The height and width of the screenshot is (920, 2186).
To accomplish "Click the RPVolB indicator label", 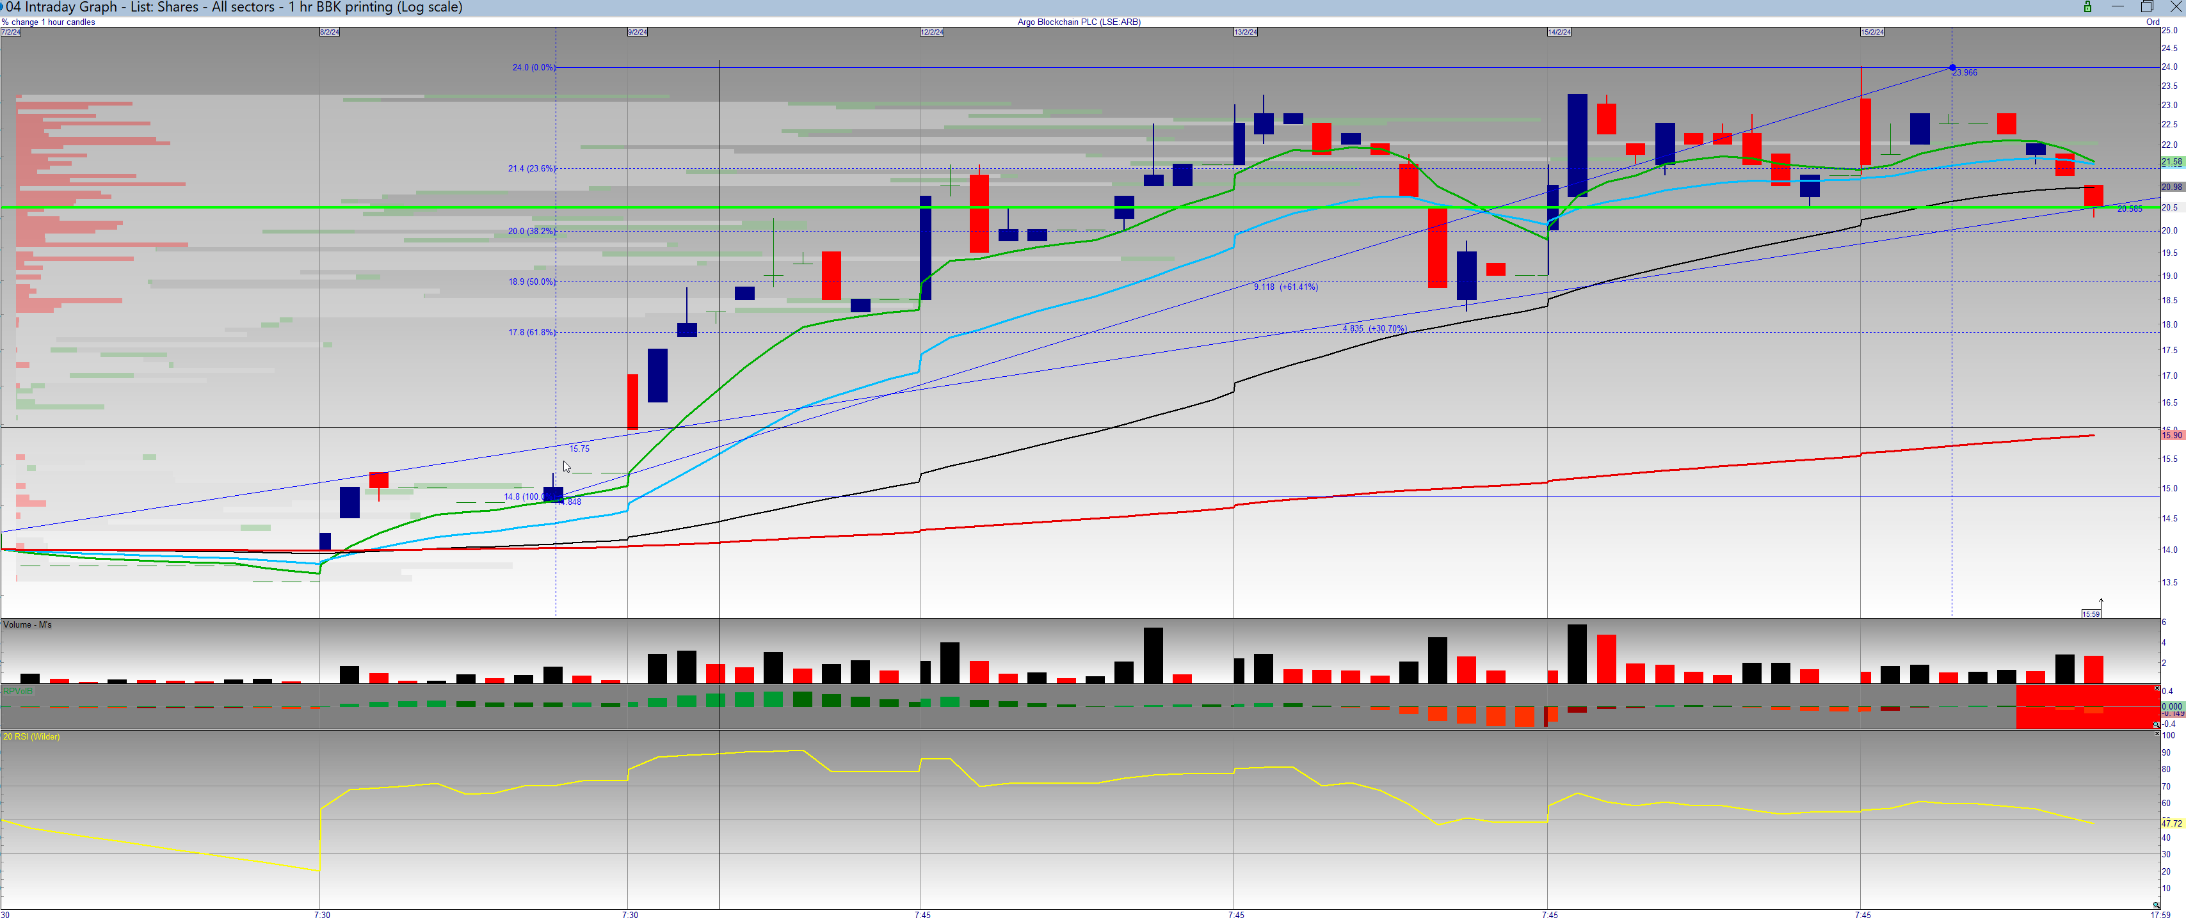I will tap(18, 691).
